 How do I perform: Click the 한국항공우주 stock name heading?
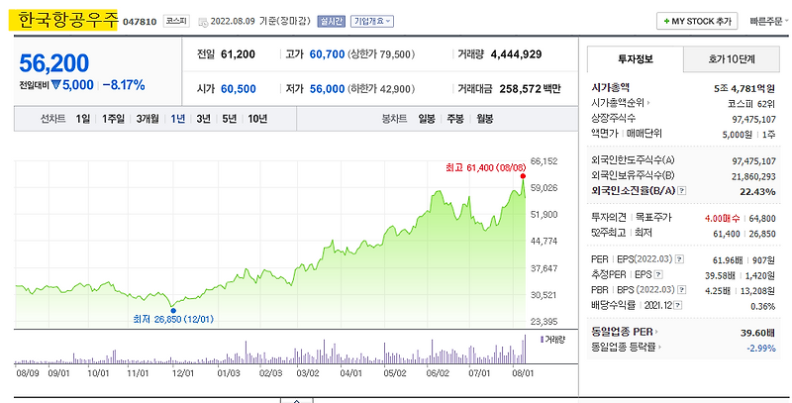(x=67, y=20)
